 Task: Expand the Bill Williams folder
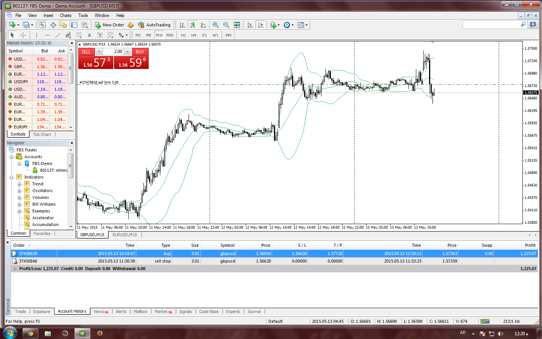click(19, 205)
